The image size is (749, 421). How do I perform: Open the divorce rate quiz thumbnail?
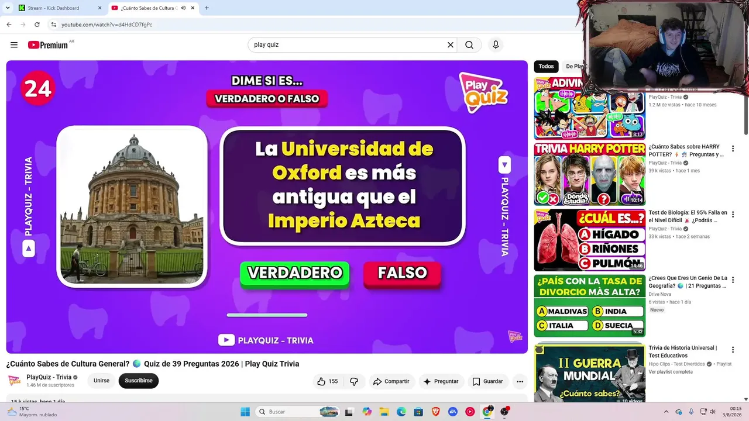(590, 306)
